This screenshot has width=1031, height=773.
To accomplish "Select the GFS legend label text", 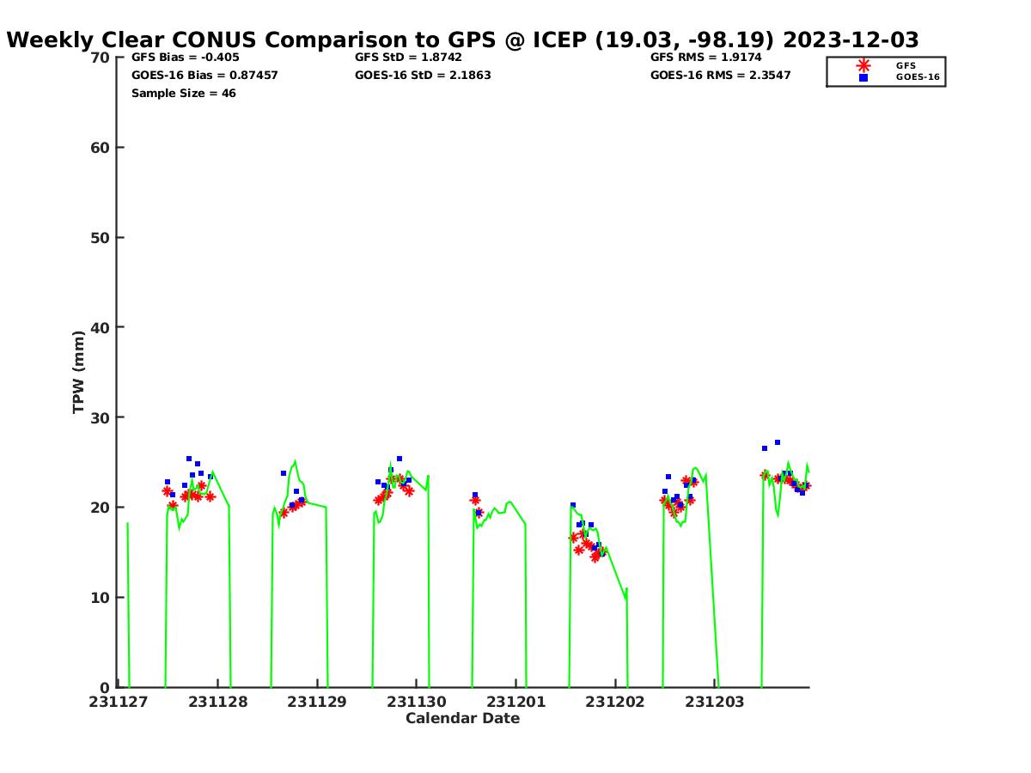I will tap(906, 65).
